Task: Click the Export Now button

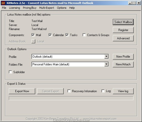Action: pos(22,91)
